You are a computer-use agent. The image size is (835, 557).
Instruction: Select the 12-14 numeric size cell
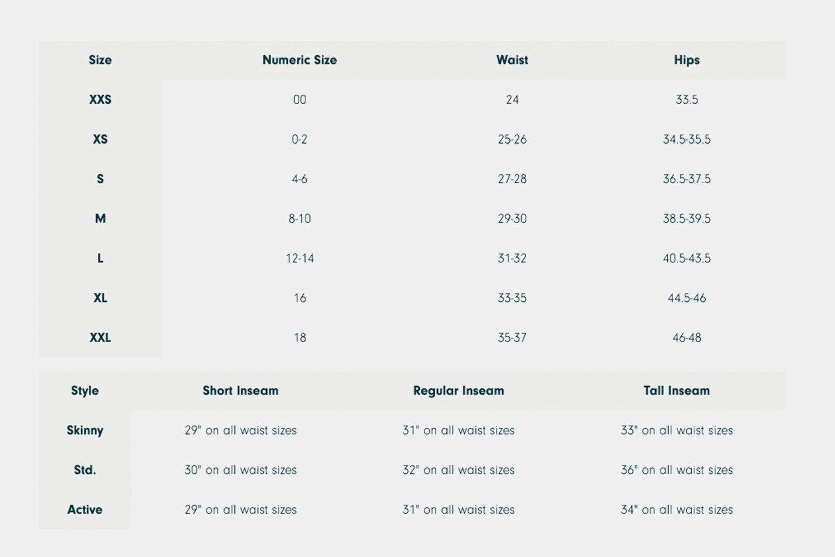299,258
